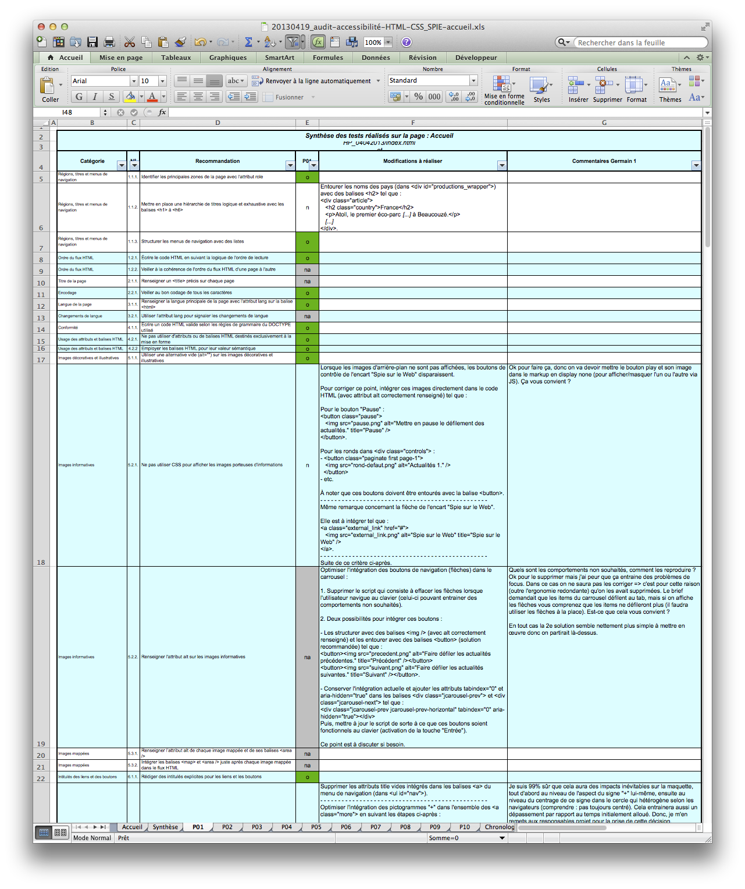745x889 pixels.
Task: Click the Coller paste button
Action: 50,90
